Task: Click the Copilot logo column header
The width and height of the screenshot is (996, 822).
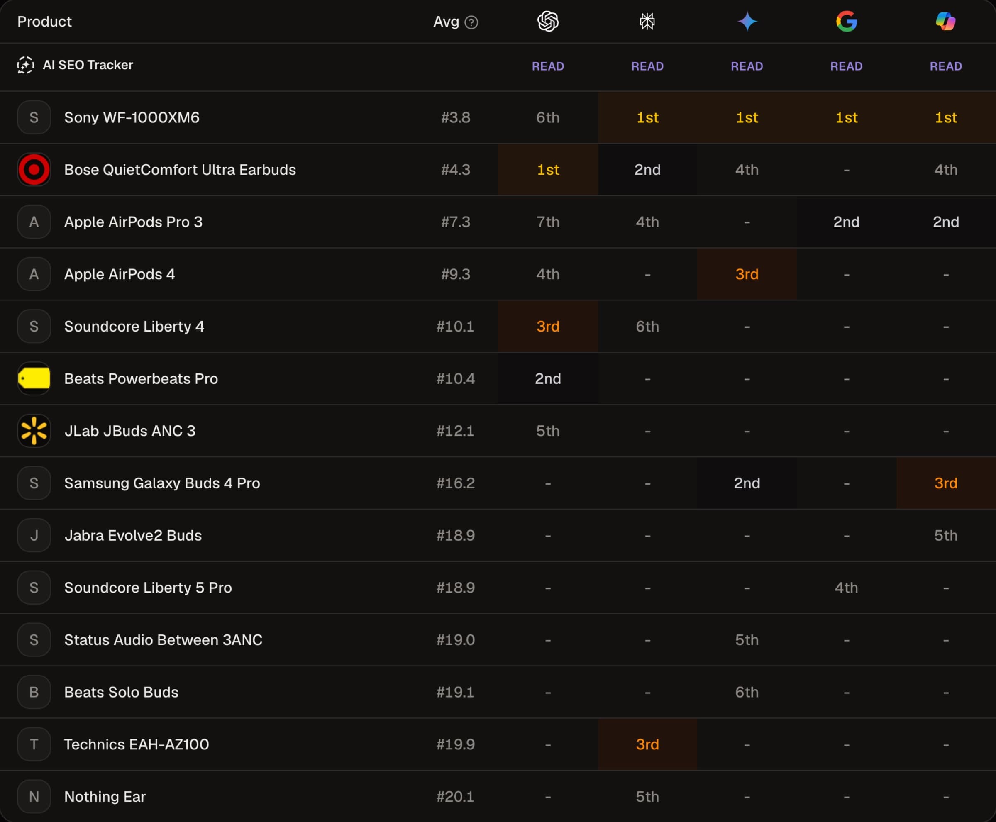Action: 946,21
